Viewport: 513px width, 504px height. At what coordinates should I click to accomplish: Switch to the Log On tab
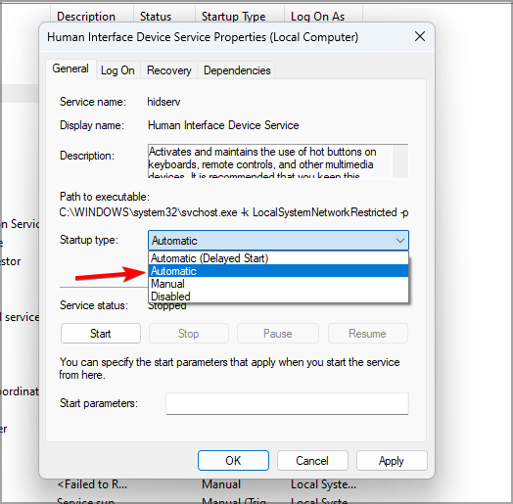click(x=117, y=70)
